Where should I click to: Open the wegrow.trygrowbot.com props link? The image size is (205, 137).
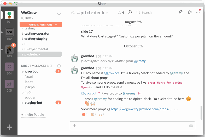140,109
